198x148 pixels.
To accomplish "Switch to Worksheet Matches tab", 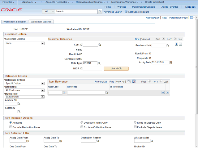I will coord(41,22).
